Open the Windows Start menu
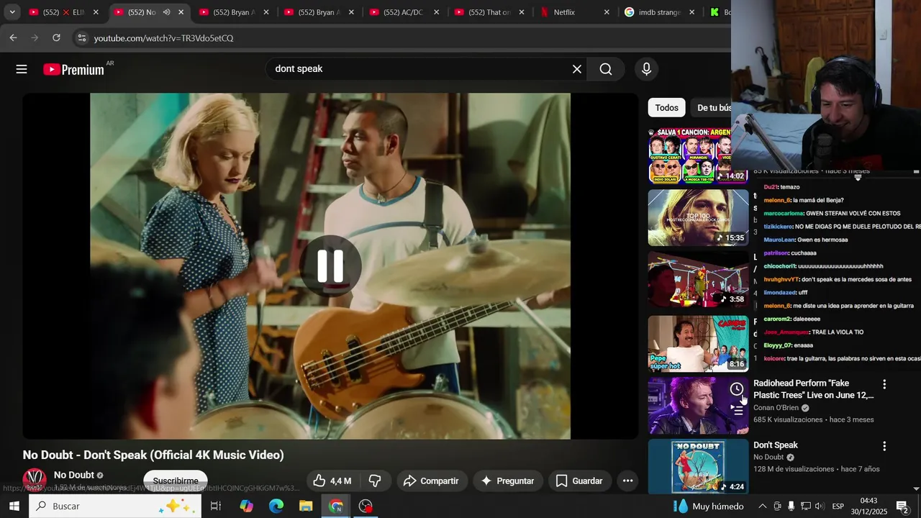This screenshot has height=518, width=921. 14,506
